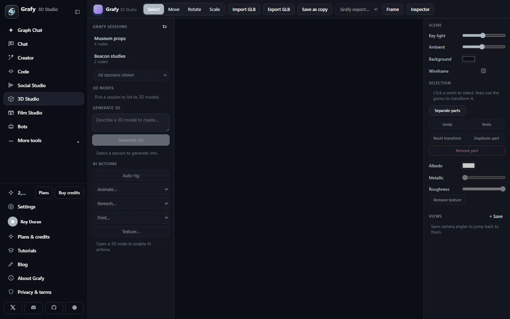Open the Remesh... dropdown
Screen dimensions: 510x319
(131, 204)
